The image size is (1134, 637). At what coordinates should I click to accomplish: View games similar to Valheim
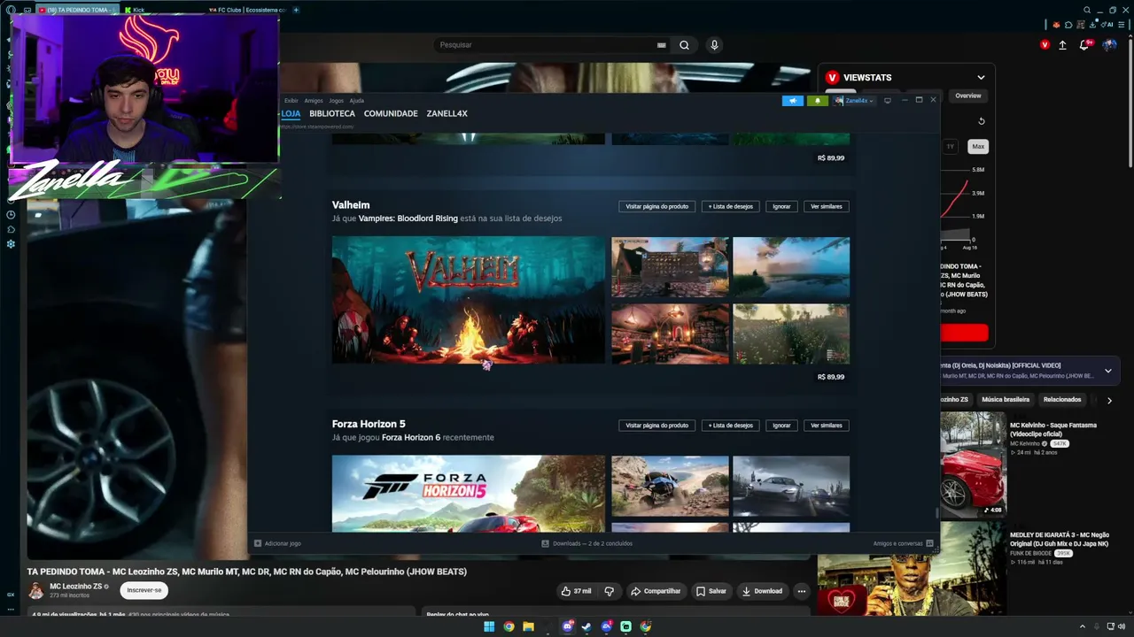(x=827, y=207)
